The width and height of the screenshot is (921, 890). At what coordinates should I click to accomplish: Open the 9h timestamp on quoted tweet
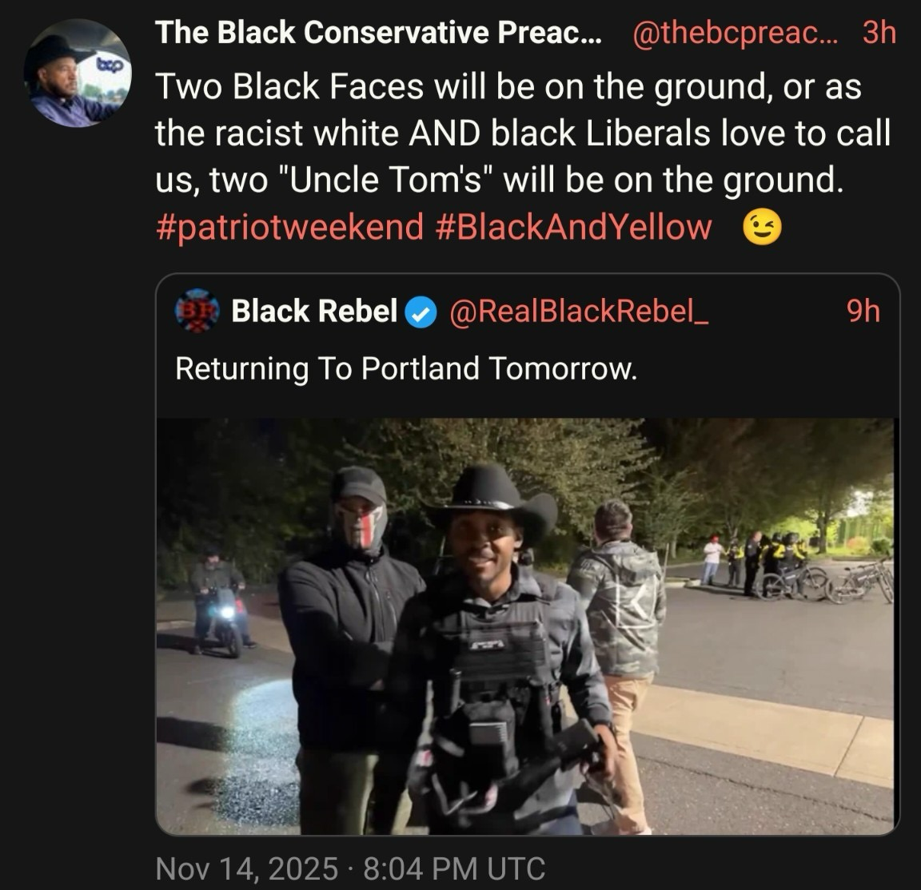(x=863, y=311)
